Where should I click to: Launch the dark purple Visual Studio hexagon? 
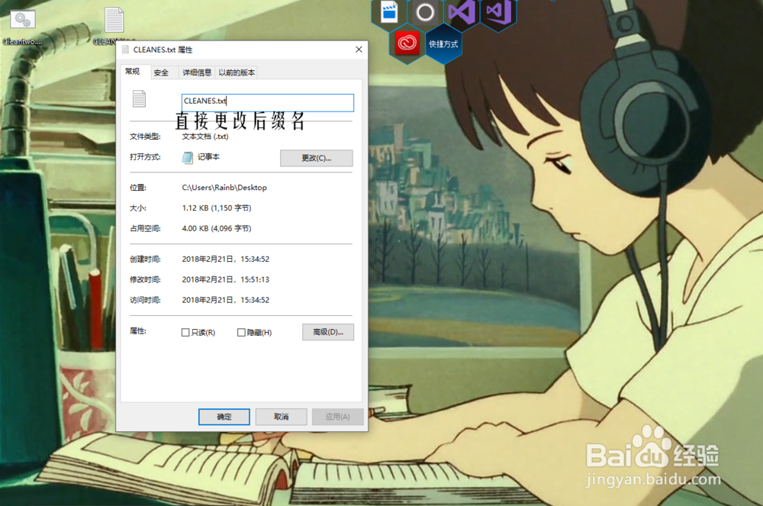[498, 13]
